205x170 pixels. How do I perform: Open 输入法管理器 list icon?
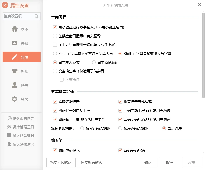coord(9,136)
